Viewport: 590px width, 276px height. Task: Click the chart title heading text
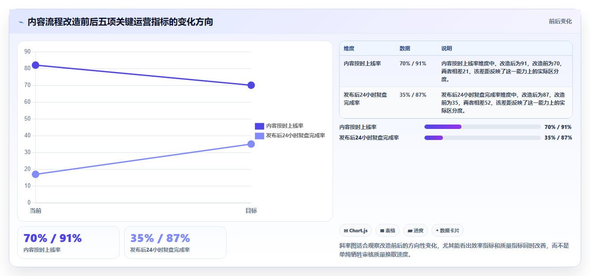(x=120, y=22)
